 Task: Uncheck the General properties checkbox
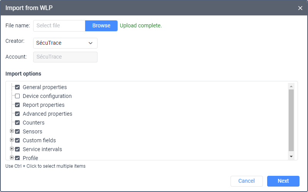17,87
